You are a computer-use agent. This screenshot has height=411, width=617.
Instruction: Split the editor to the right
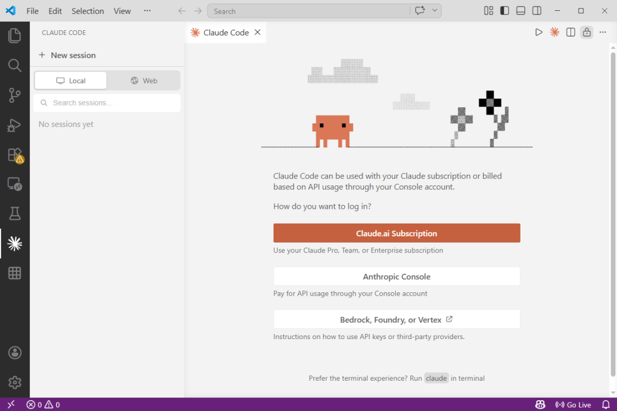571,32
